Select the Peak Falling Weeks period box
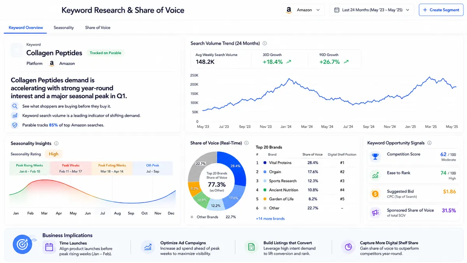This screenshot has height=263, width=467. [x=112, y=168]
